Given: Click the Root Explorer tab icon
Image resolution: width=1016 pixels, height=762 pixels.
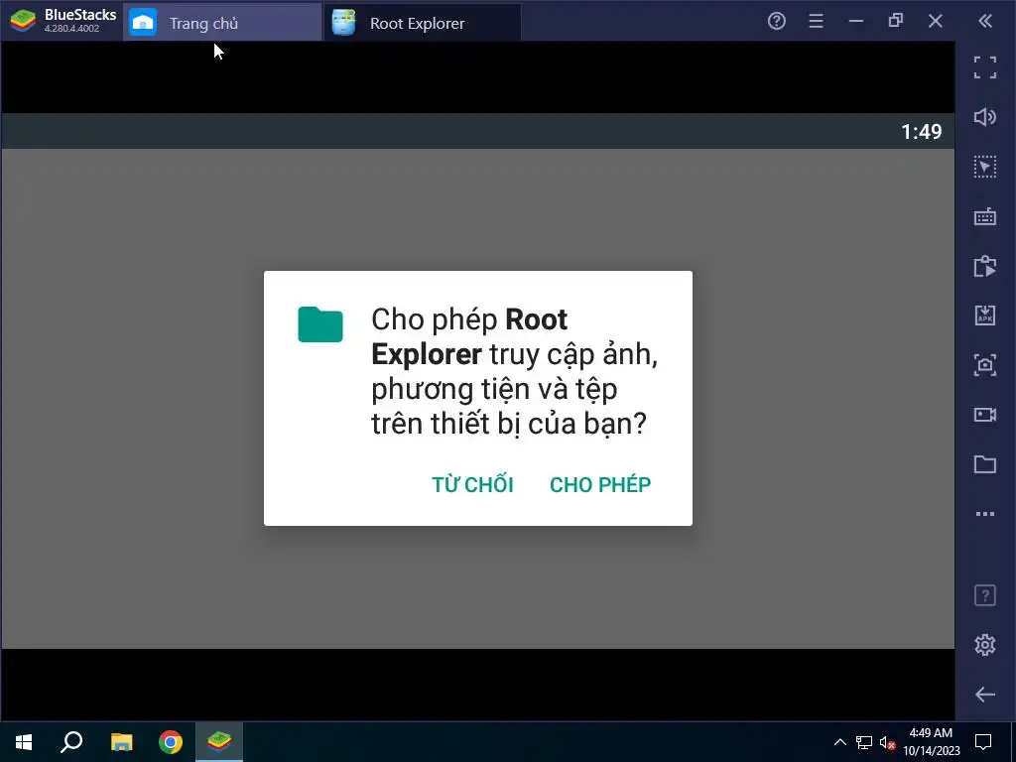Looking at the screenshot, I should (343, 23).
